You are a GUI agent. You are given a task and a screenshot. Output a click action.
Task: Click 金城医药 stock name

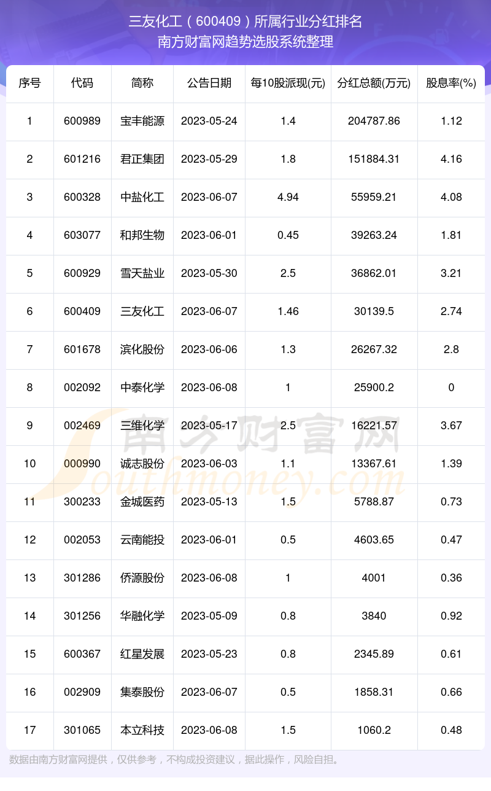click(x=142, y=502)
